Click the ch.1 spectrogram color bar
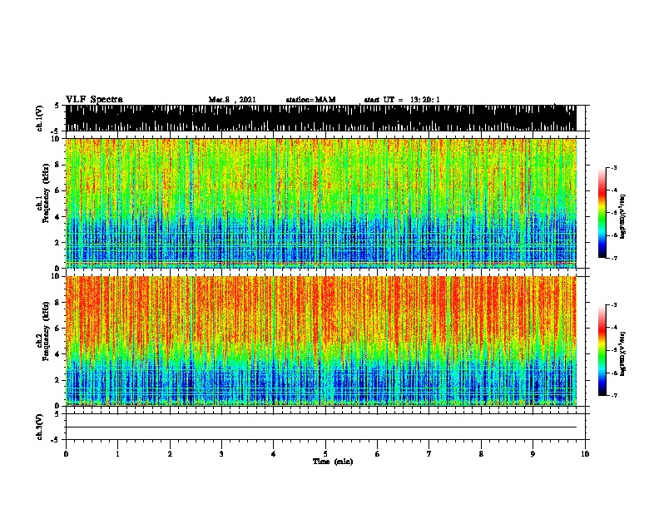Viewport: 659px width, 509px height. 602,213
